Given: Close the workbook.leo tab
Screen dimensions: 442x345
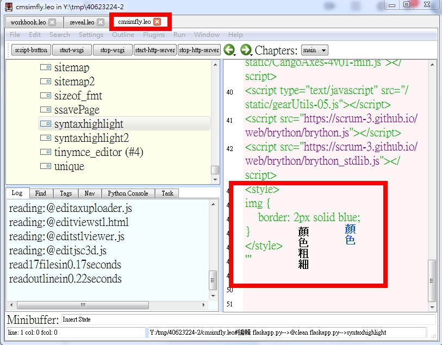Looking at the screenshot, I should pos(52,22).
